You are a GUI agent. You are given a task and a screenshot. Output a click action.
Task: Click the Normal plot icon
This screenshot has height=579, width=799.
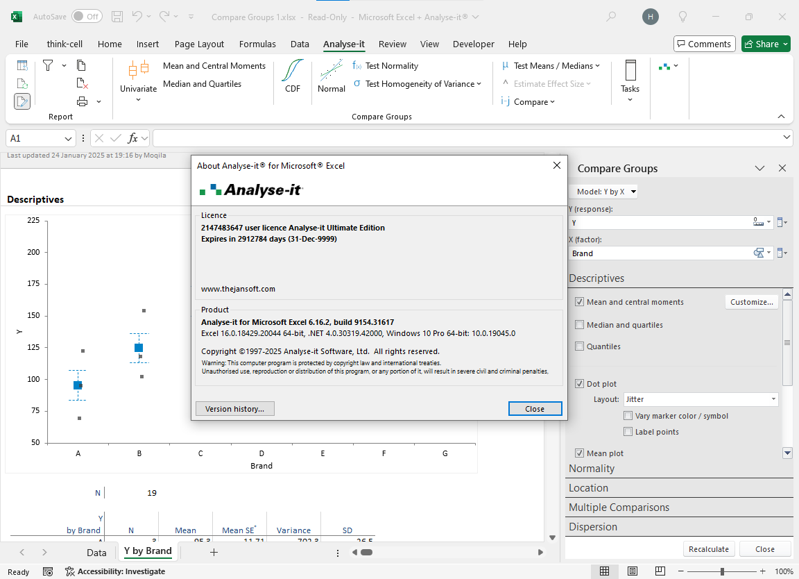tap(332, 76)
